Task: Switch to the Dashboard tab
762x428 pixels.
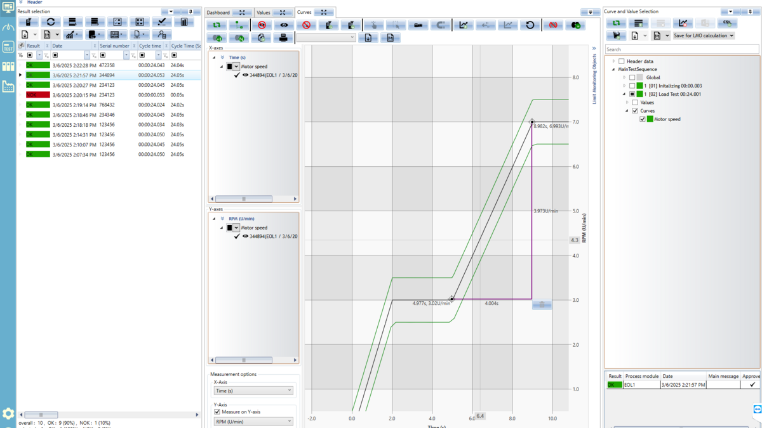Action: click(218, 13)
